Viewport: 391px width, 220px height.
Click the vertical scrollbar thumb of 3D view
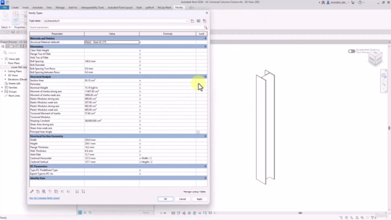click(389, 128)
